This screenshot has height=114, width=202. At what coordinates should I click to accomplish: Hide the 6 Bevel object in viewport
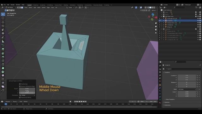198,23
